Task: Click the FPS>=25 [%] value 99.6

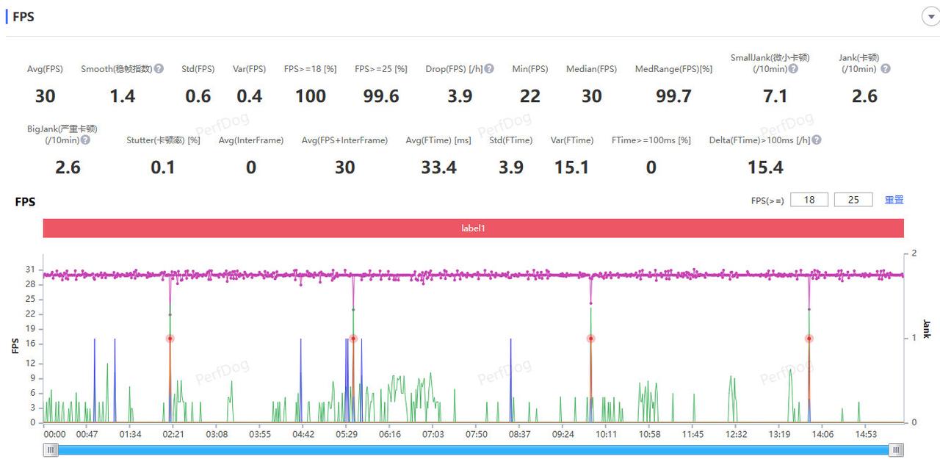Action: coord(381,96)
